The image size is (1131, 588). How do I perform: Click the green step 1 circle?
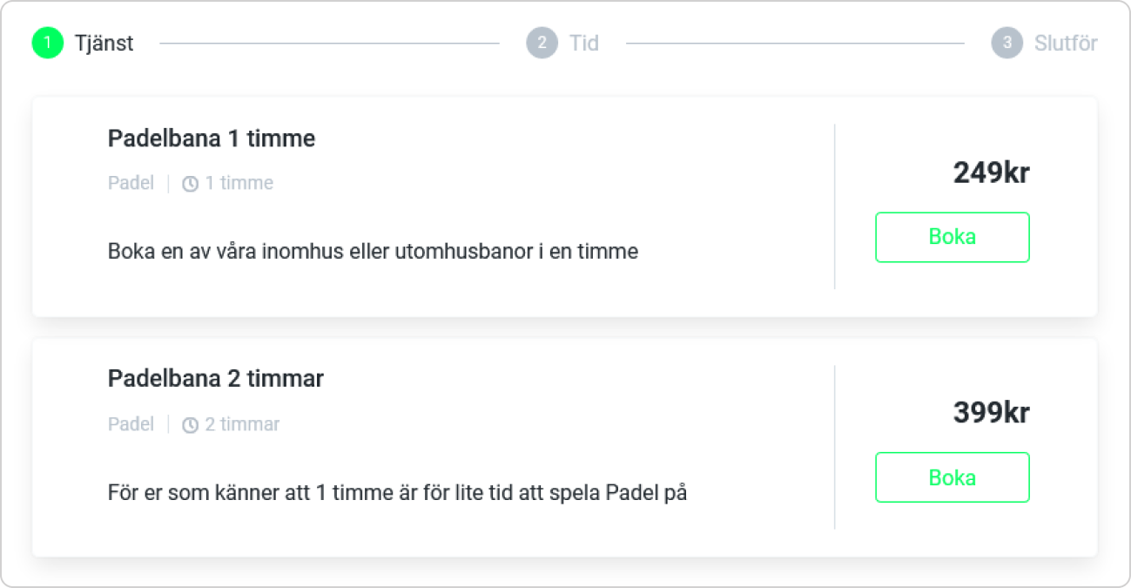tap(48, 43)
